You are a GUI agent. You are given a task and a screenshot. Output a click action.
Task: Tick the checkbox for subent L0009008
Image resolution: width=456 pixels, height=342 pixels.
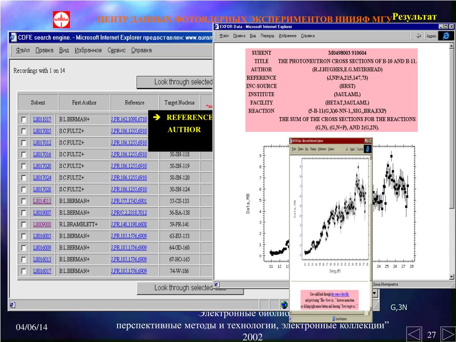[x=24, y=224]
